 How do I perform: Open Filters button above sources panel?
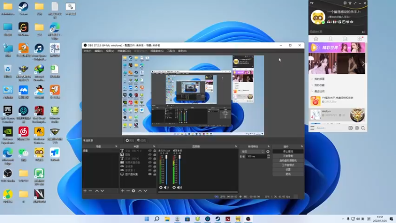[142, 140]
